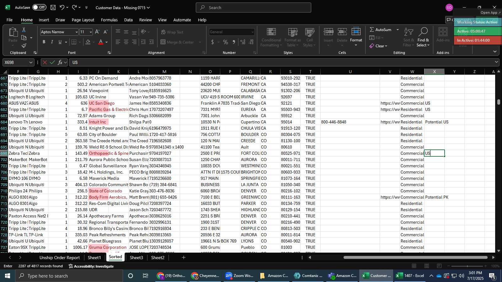The height and width of the screenshot is (282, 502).
Task: Click the Copy icon in Clipboard group
Action: pos(24,38)
